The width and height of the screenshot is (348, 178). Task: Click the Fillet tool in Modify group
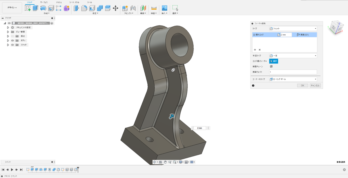point(84,8)
